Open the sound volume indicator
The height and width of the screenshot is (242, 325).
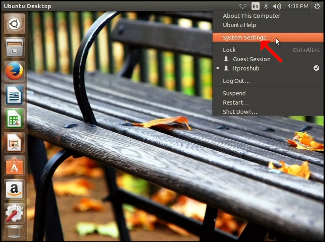point(277,6)
